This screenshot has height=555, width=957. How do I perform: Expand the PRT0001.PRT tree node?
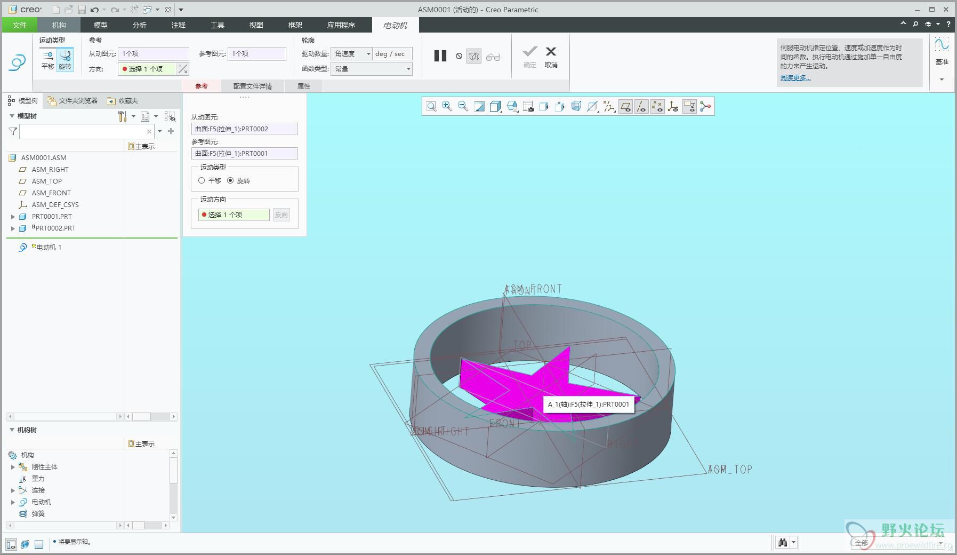point(13,217)
